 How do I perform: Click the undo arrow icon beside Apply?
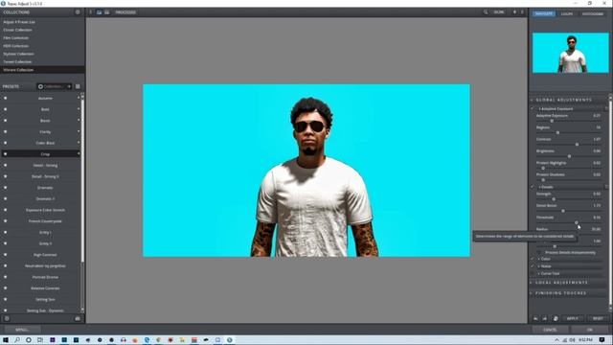[x=535, y=319]
